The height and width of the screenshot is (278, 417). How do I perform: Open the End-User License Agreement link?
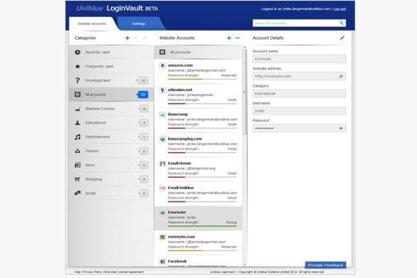point(124,272)
